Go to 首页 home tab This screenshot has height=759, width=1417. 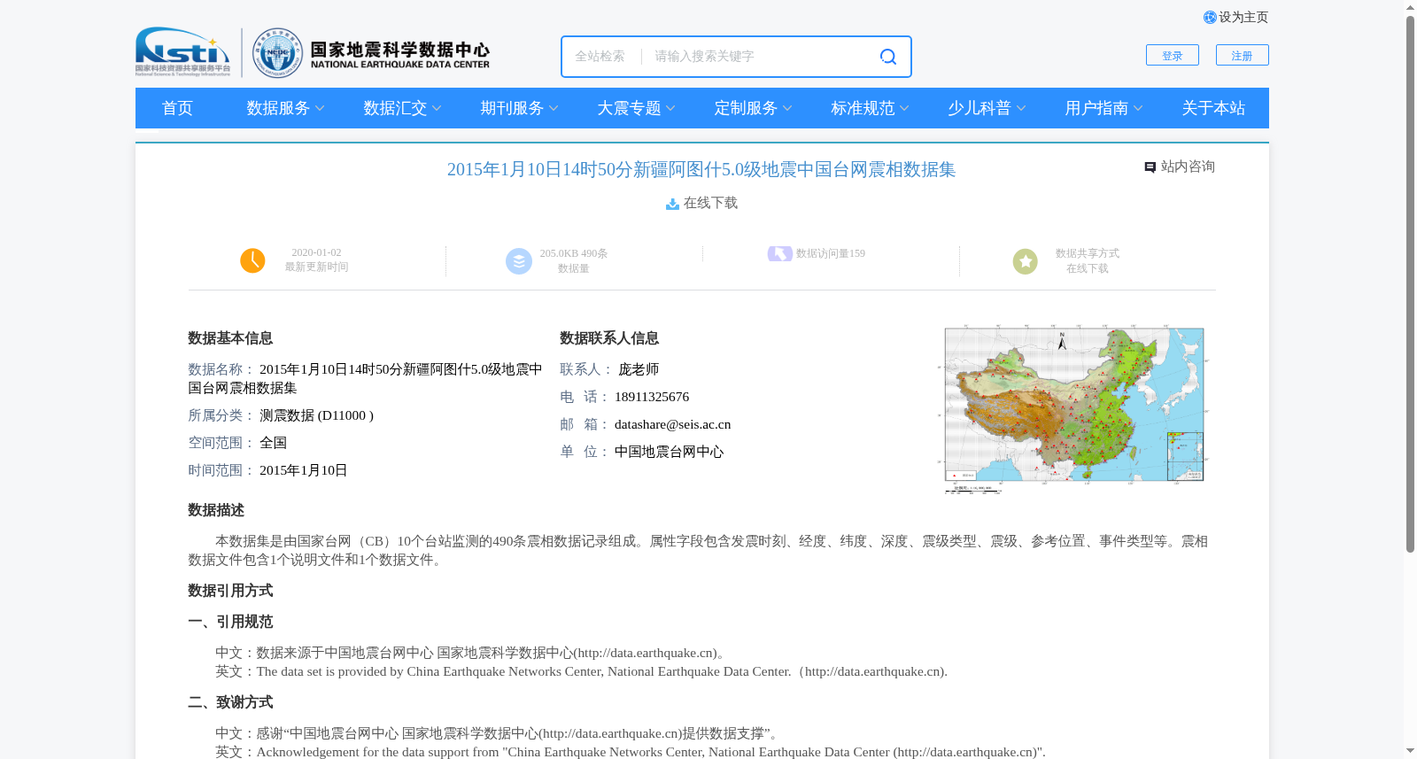point(177,108)
